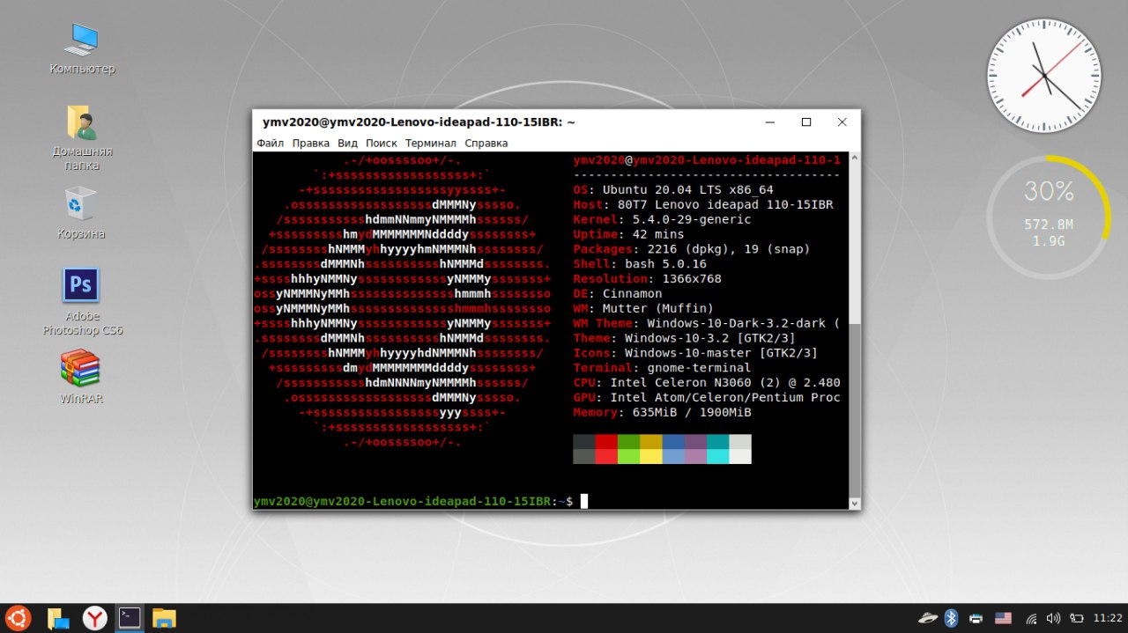
Task: Click the analog clock desklet
Action: pyautogui.click(x=1044, y=76)
